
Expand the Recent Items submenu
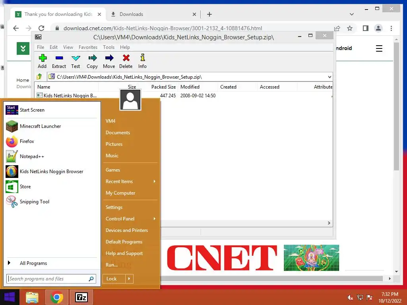pos(155,181)
